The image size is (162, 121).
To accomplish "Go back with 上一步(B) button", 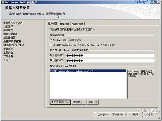I will [102, 114].
